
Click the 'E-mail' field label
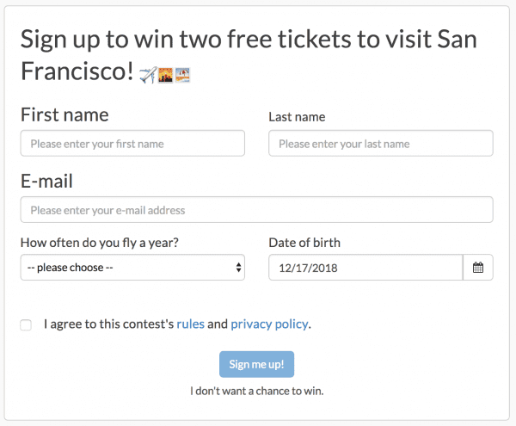(x=46, y=181)
